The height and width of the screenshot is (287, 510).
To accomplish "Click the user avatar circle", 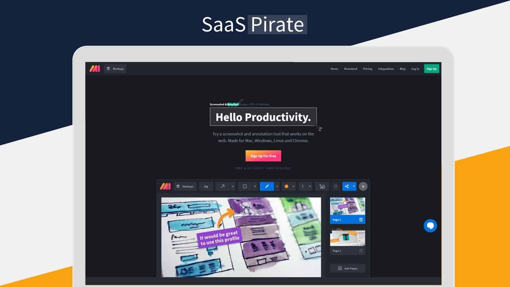I will [x=363, y=186].
